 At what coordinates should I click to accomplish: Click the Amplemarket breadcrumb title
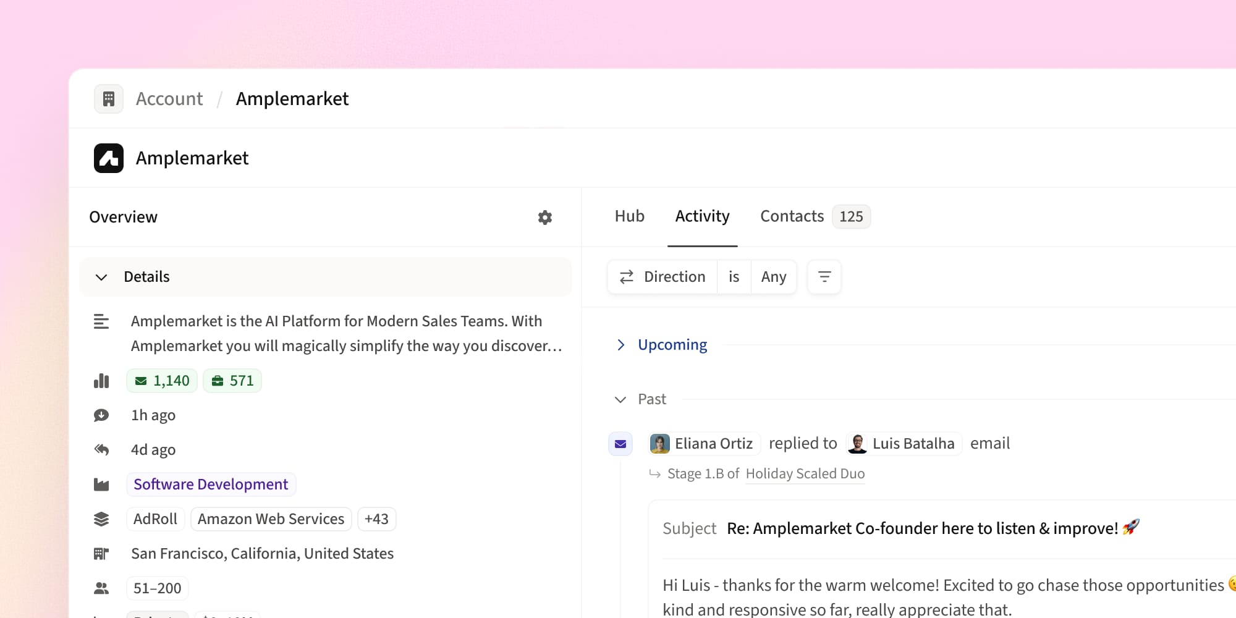(292, 99)
